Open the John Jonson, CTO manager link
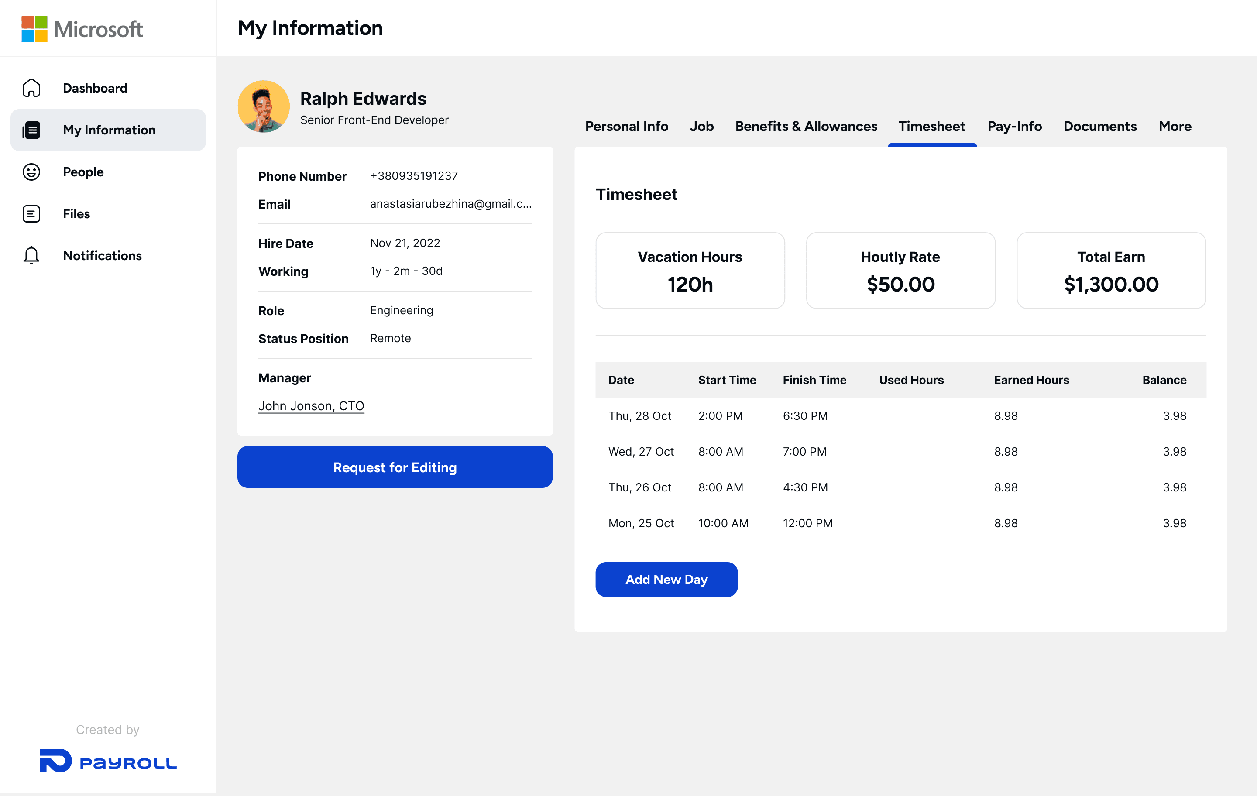 311,405
